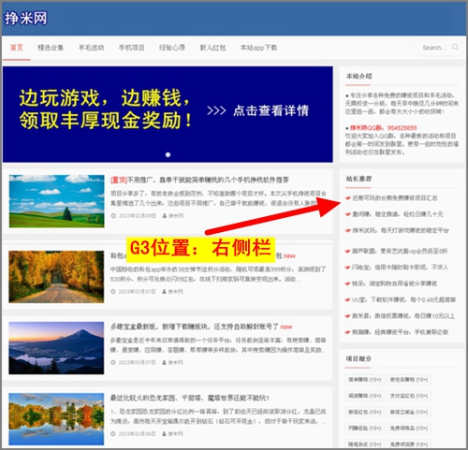The height and width of the screenshot is (450, 468).
Task: Click the red 挣米网QQ群 link
Action: click(x=383, y=128)
